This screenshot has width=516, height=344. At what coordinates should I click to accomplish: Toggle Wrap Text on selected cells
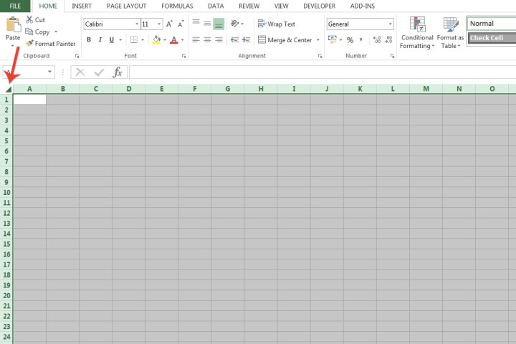[x=277, y=24]
